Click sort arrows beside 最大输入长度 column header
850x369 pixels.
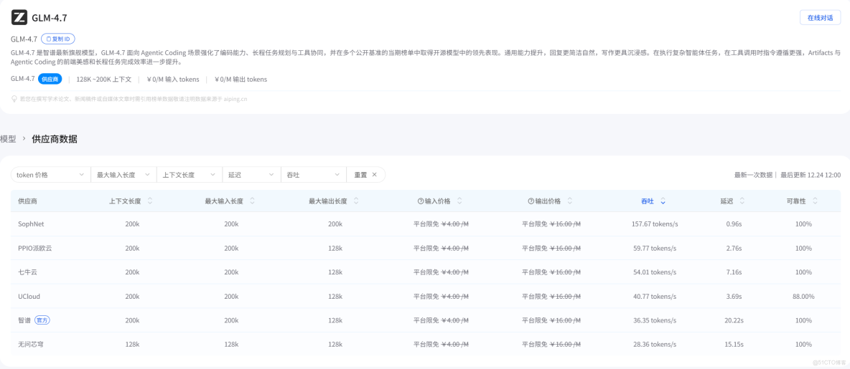click(252, 201)
